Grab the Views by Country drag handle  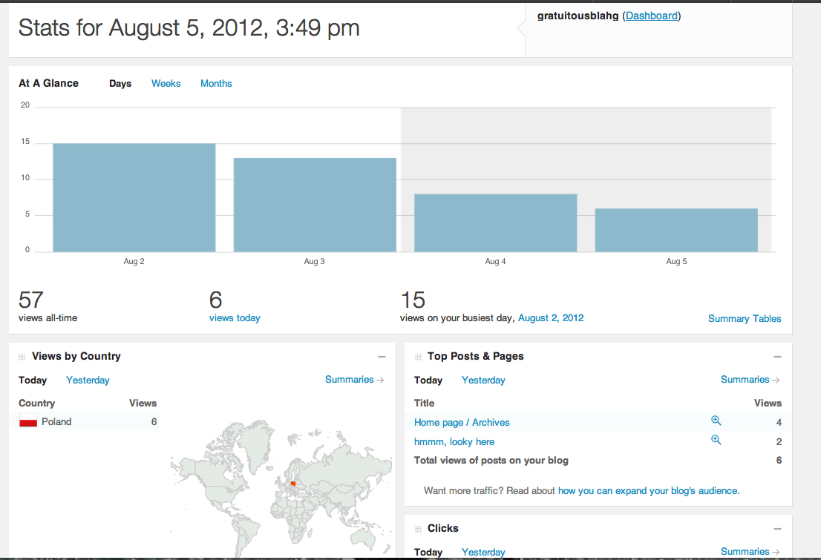coord(22,357)
